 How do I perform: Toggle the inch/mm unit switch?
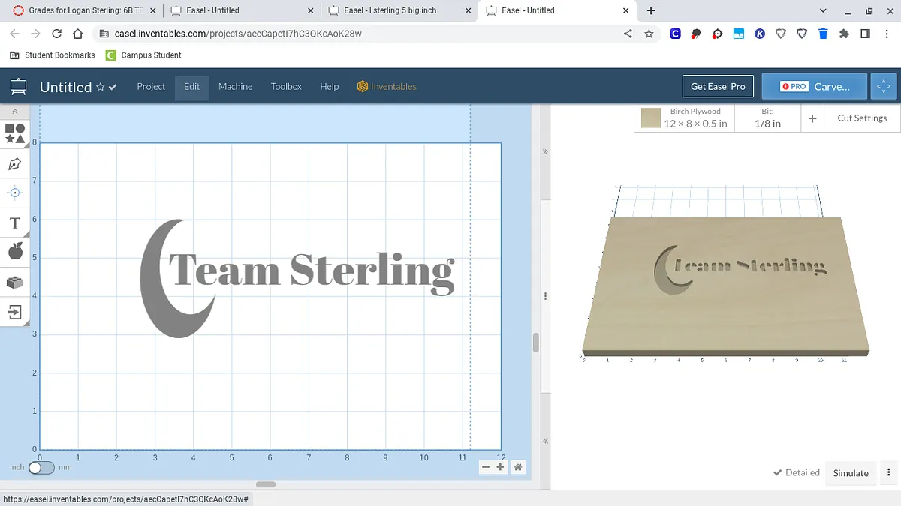tap(41, 467)
